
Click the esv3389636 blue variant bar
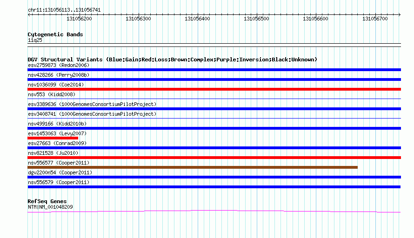[214, 109]
